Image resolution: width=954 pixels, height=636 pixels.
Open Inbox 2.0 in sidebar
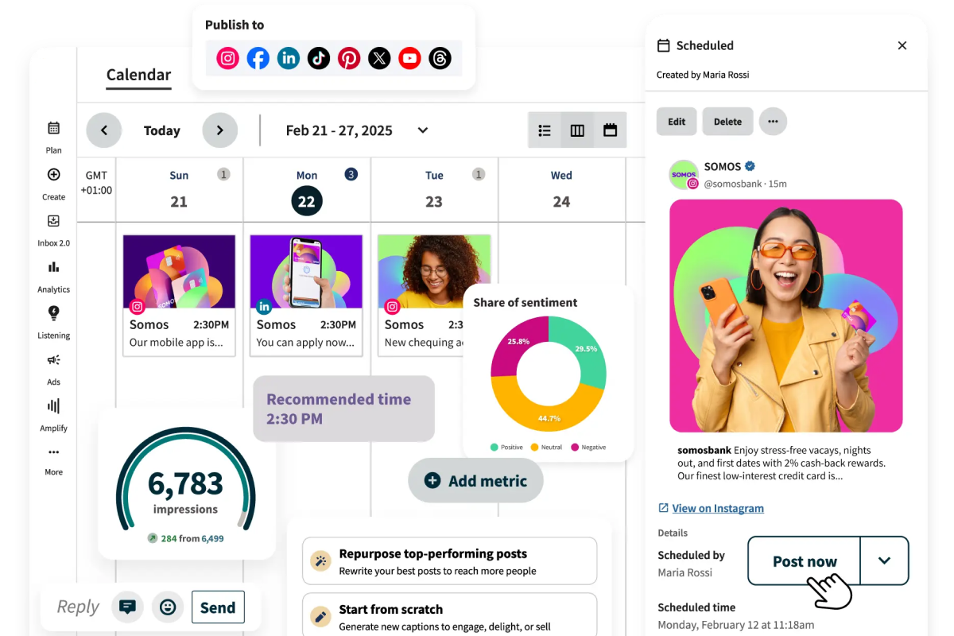tap(53, 229)
